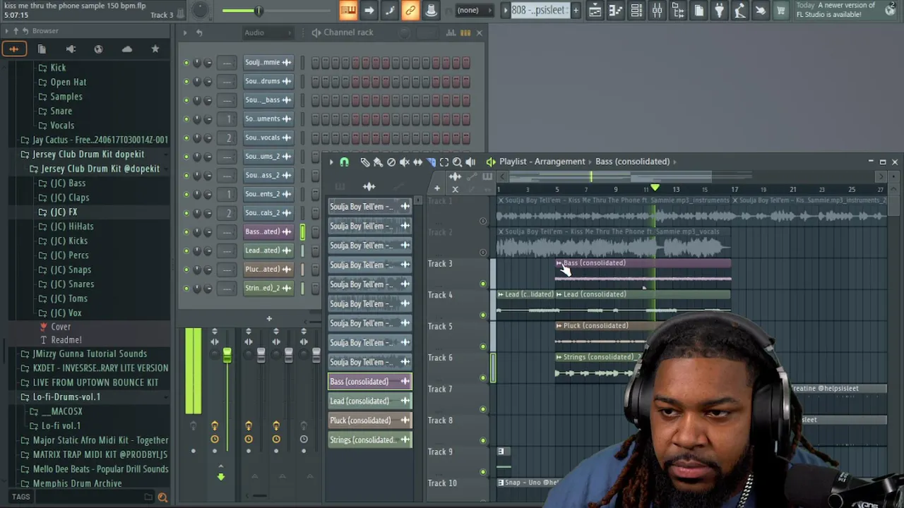This screenshot has height=508, width=904.
Task: Open the (JC) Kicks folder
Action: [x=69, y=241]
